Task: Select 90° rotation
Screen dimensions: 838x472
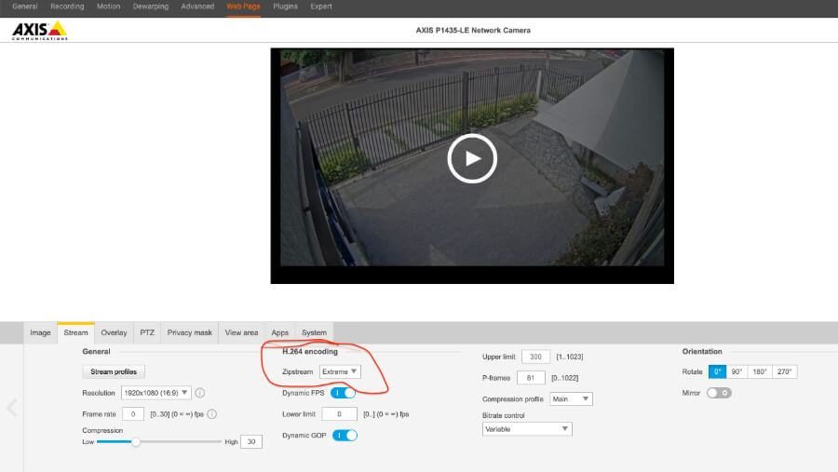Action: pos(737,371)
